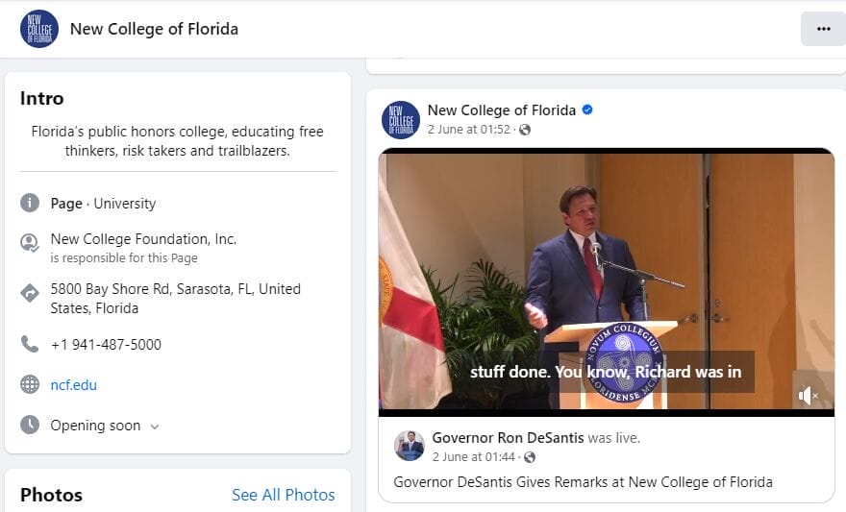Open the 2 June at 01:52 timestamp
The image size is (846, 512).
[x=469, y=130]
